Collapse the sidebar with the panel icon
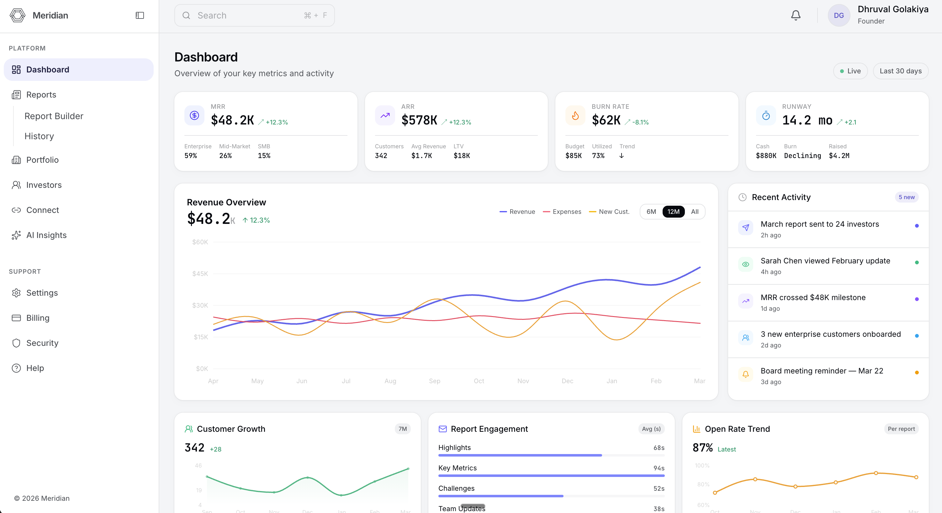The height and width of the screenshot is (513, 942). (140, 15)
